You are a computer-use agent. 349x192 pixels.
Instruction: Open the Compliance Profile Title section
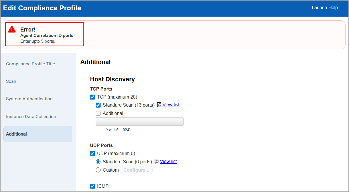tap(30, 64)
